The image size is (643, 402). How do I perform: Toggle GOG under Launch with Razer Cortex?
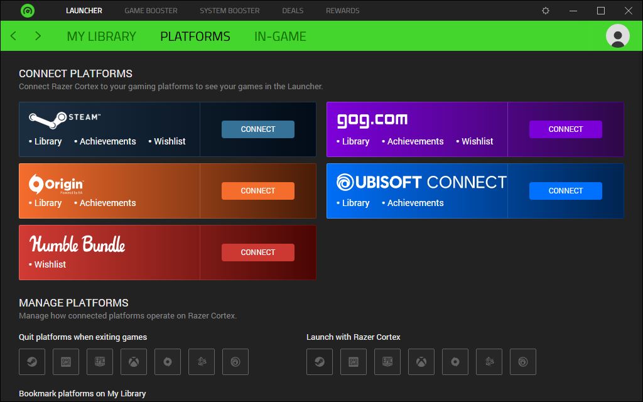[x=354, y=362]
